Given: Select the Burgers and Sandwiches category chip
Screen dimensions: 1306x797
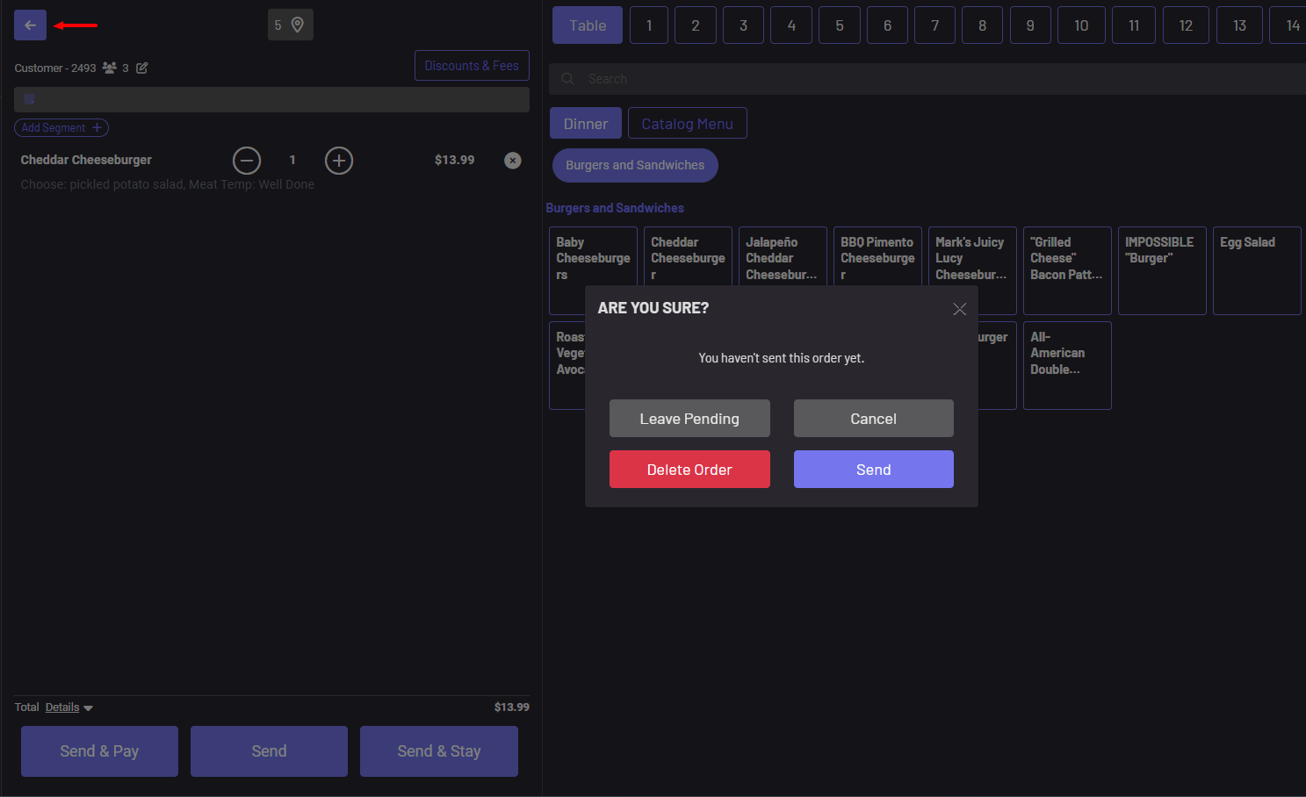Looking at the screenshot, I should [x=634, y=165].
